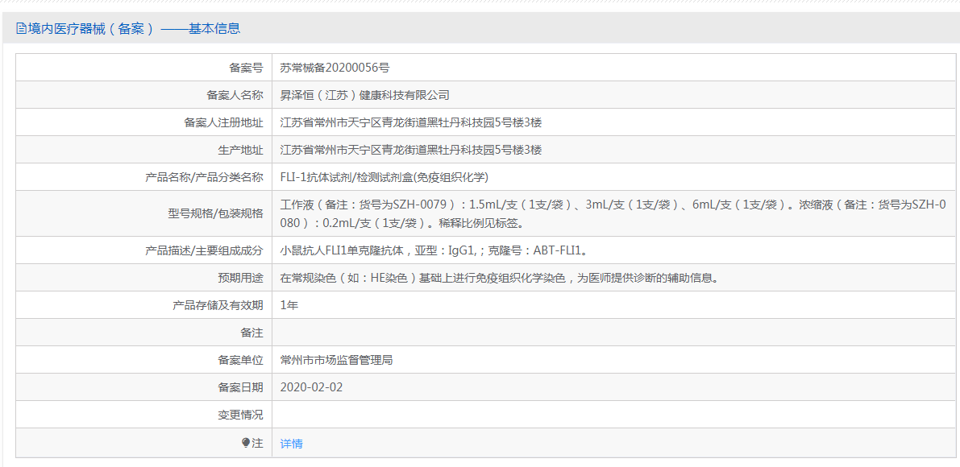
Task: Click the 产品名称/产品分类名称 row label
Action: (x=204, y=177)
